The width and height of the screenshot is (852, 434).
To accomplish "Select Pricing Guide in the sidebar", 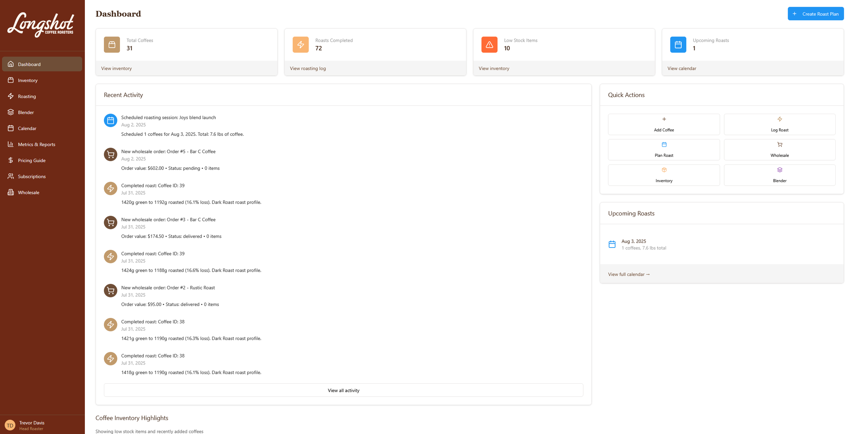I will (31, 160).
